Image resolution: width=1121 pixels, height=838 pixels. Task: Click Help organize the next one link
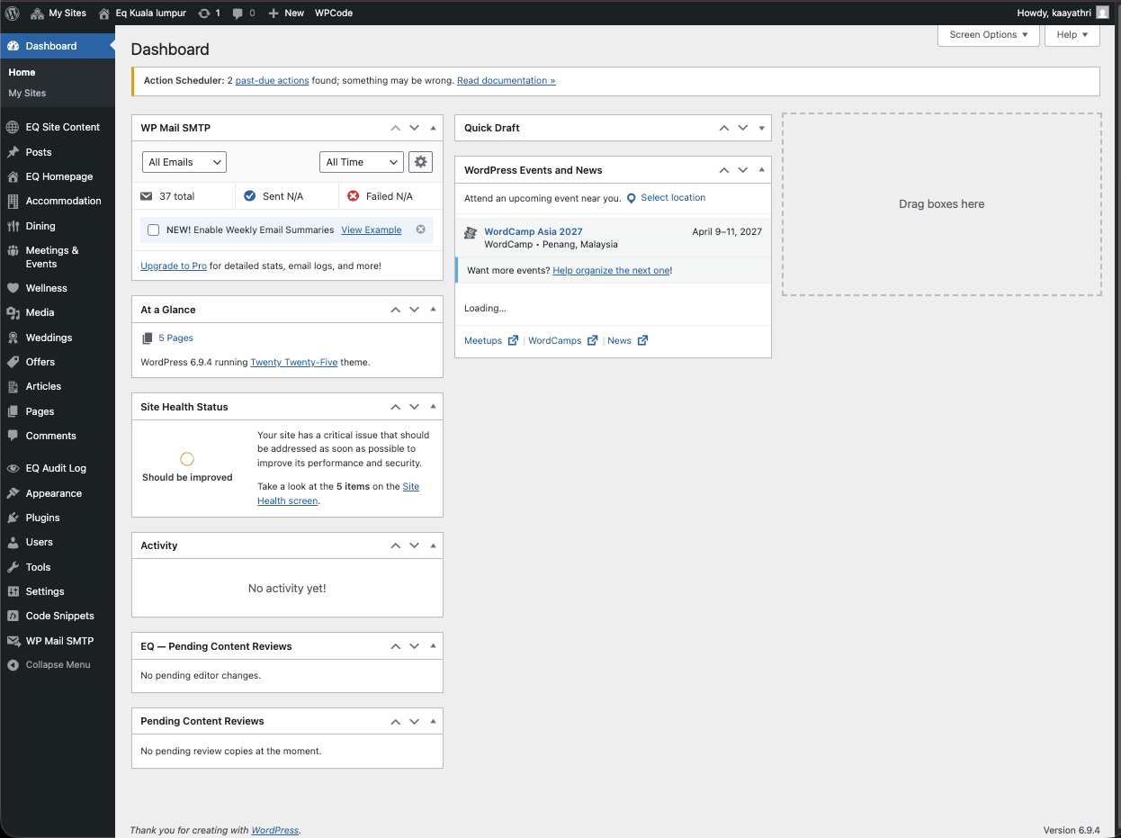pos(611,270)
